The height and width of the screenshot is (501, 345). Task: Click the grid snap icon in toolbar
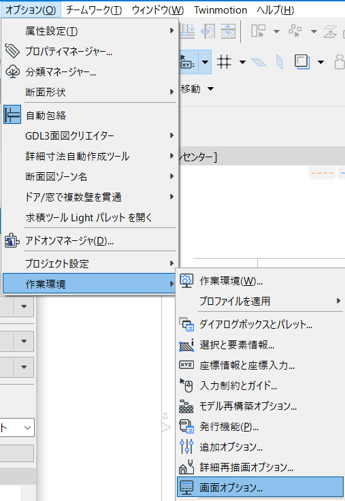[224, 62]
